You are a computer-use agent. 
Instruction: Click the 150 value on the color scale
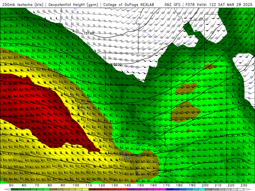(141, 185)
